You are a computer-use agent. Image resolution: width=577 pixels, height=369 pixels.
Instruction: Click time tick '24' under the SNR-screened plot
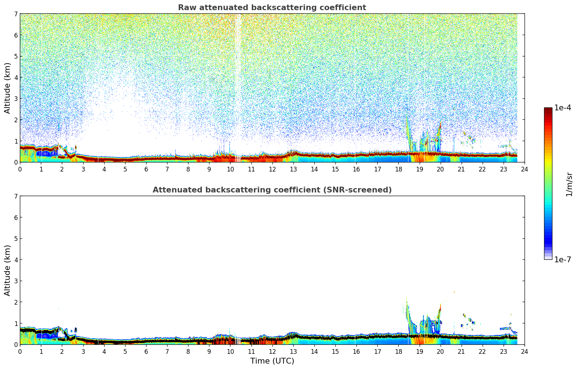coord(525,351)
